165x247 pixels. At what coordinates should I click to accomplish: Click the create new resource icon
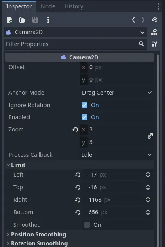pos(9,20)
